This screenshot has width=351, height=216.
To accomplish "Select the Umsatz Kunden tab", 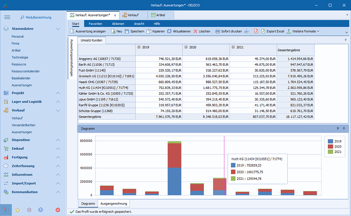I will point(91,40).
